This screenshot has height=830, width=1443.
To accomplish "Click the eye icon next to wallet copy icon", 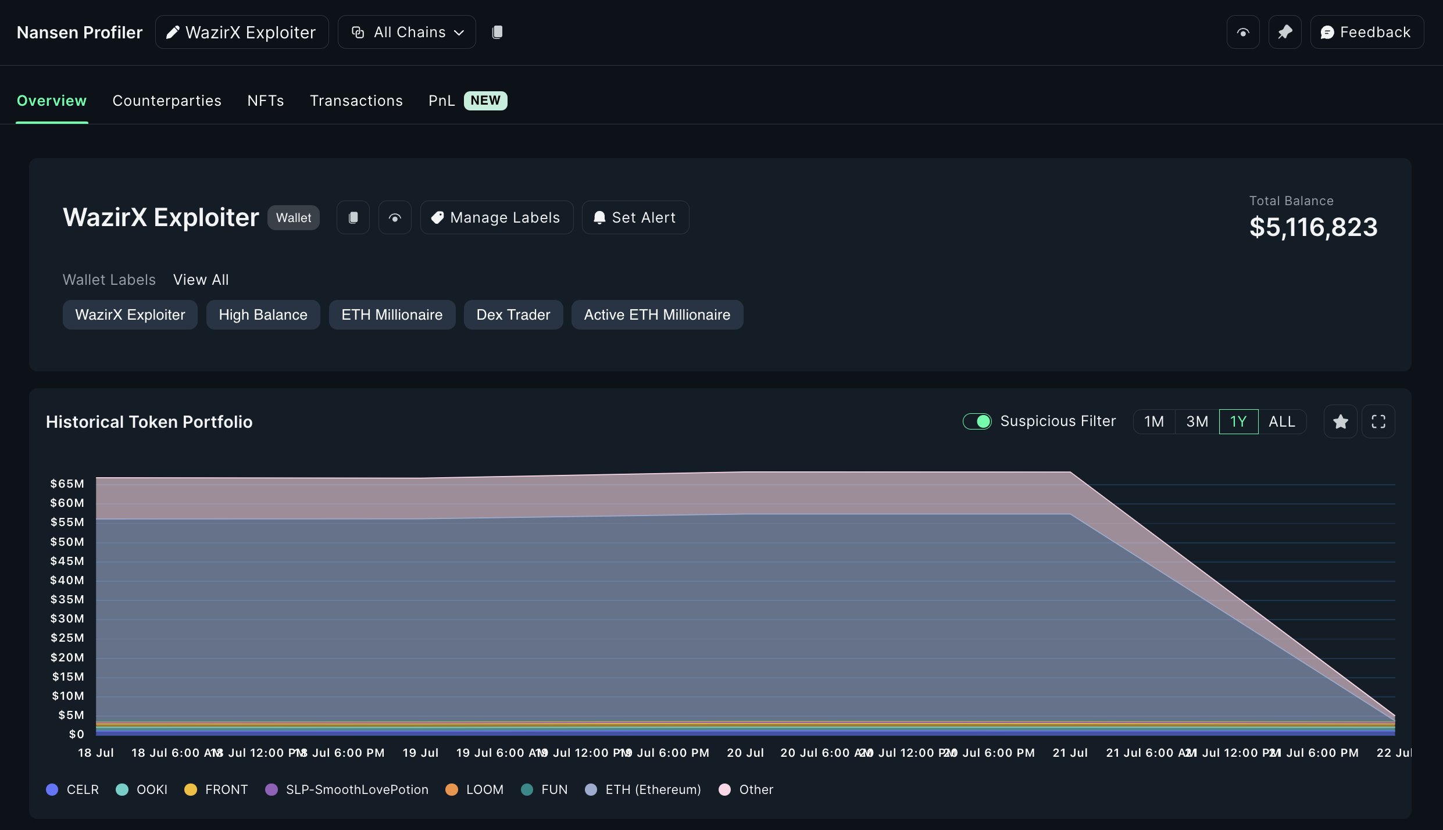I will click(x=395, y=217).
